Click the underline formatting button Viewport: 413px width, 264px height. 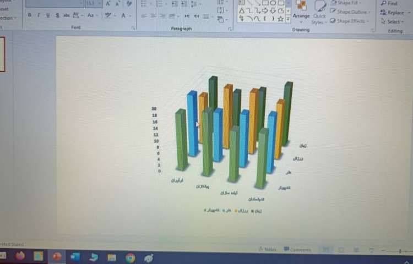tap(48, 15)
